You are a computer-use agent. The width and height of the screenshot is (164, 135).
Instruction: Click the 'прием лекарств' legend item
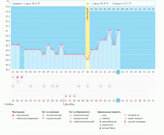tap(134, 119)
